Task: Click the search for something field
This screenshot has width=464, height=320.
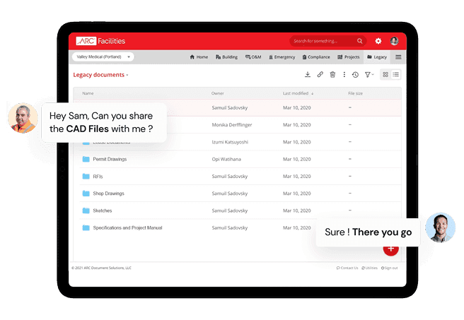Action: (x=325, y=42)
